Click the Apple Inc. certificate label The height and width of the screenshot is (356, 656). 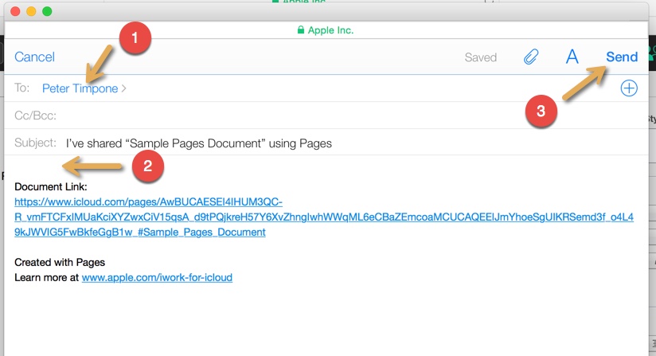(330, 30)
